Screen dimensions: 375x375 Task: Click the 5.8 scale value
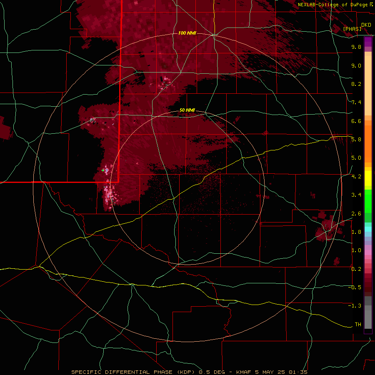pyautogui.click(x=356, y=140)
